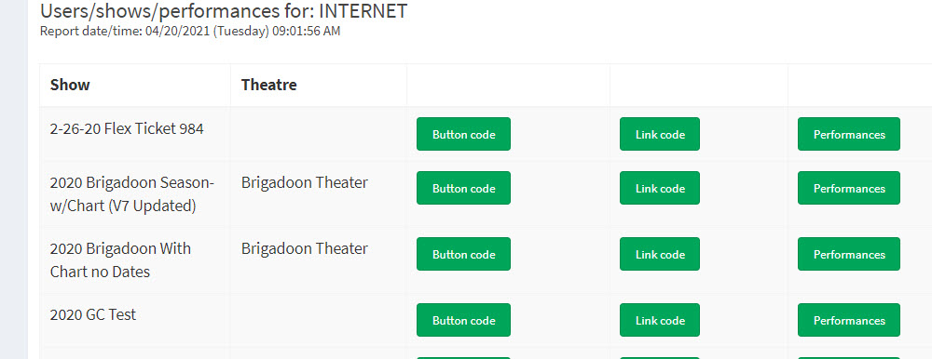Click Button code for 2020 GC Test
Screen dimensions: 932x359
(463, 320)
